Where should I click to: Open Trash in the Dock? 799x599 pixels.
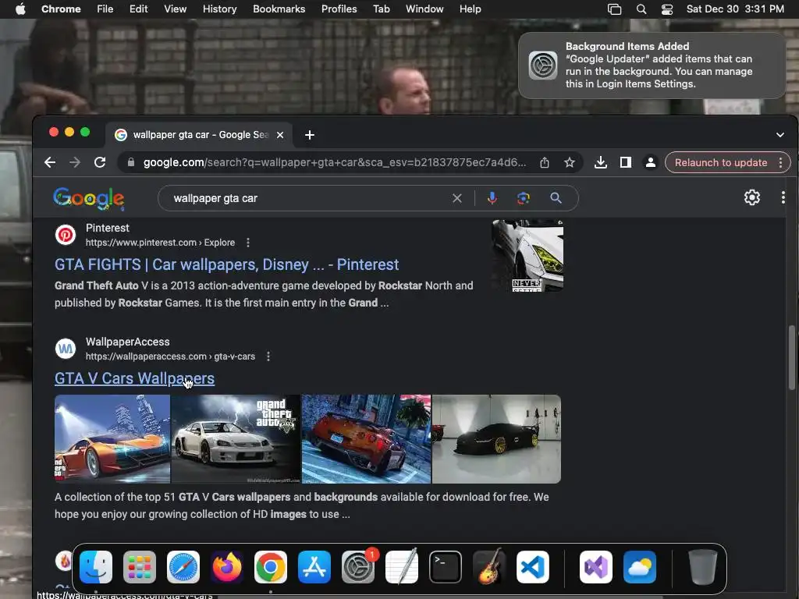703,567
